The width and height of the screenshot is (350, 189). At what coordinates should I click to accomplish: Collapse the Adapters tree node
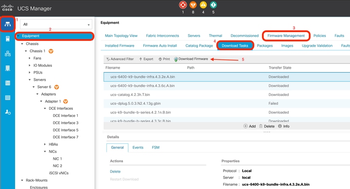click(37, 94)
